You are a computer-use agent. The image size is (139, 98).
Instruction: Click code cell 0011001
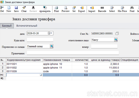click(24, 64)
